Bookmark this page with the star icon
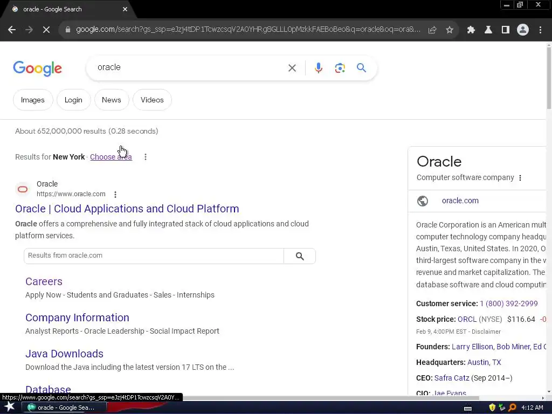Viewport: 552px width, 414px height. pos(450,30)
